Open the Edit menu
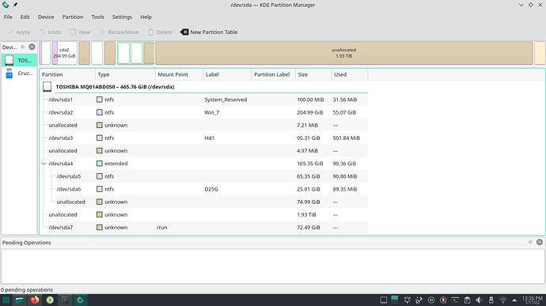 click(25, 17)
